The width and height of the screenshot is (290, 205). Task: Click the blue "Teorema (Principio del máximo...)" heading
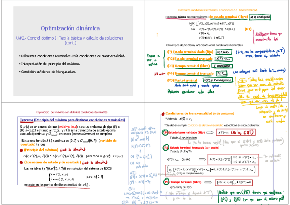(x=72, y=120)
